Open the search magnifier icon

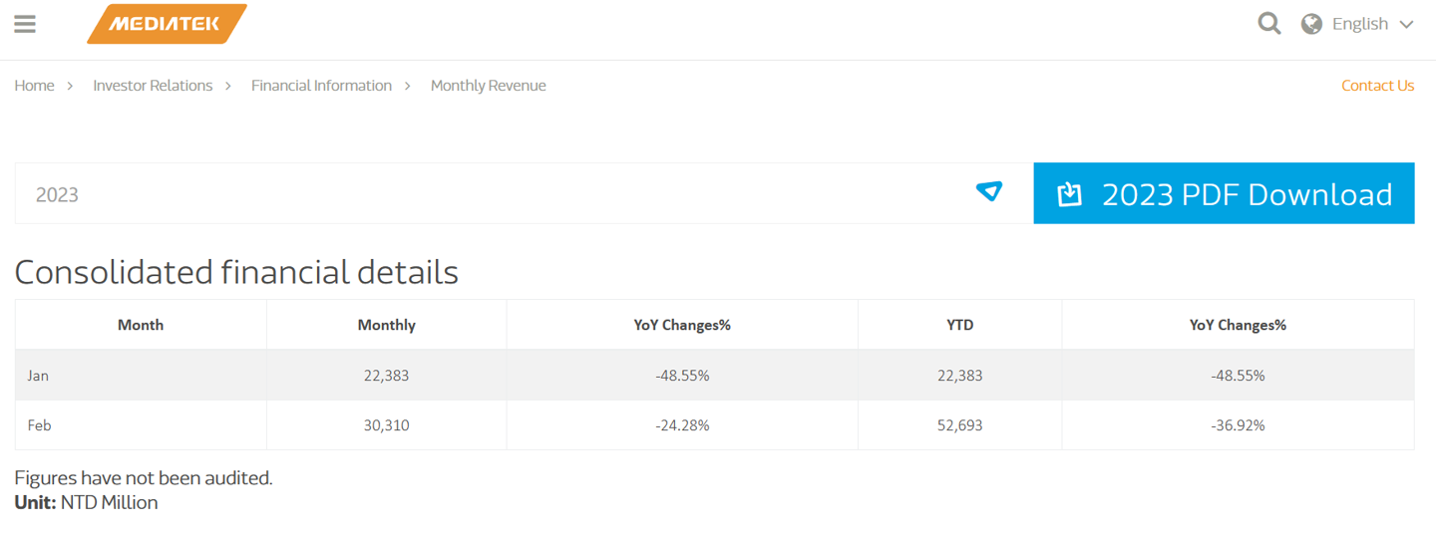coord(1269,23)
